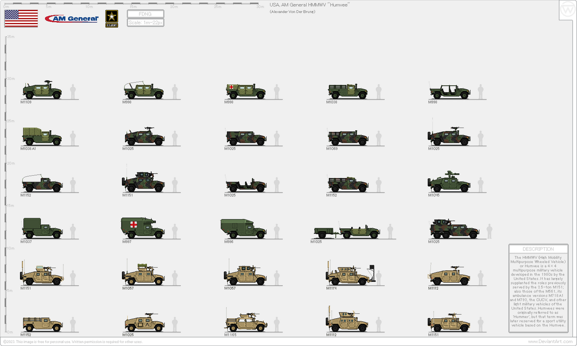577x346 pixels.
Task: Click the 'M996' label text
Action: tap(228, 242)
